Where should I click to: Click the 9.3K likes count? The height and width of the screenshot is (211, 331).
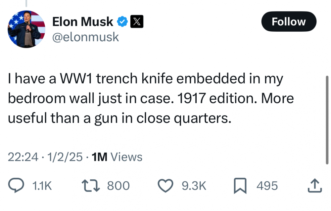point(194,186)
